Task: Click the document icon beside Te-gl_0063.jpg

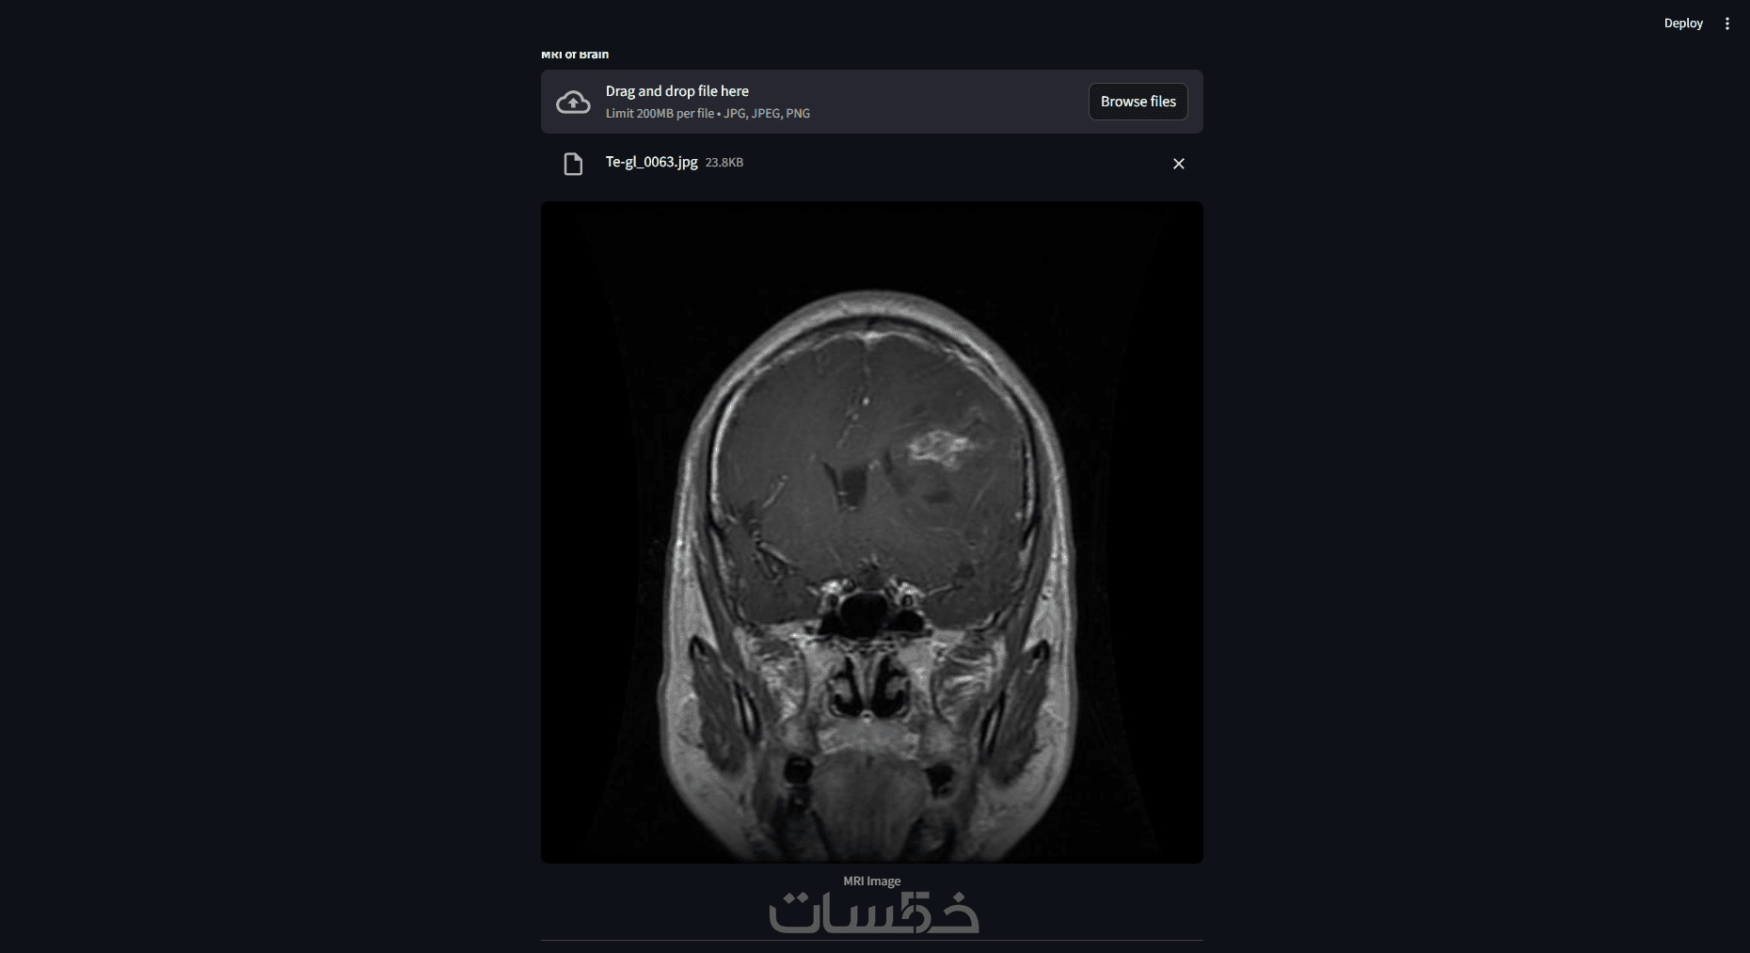Action: pyautogui.click(x=573, y=164)
